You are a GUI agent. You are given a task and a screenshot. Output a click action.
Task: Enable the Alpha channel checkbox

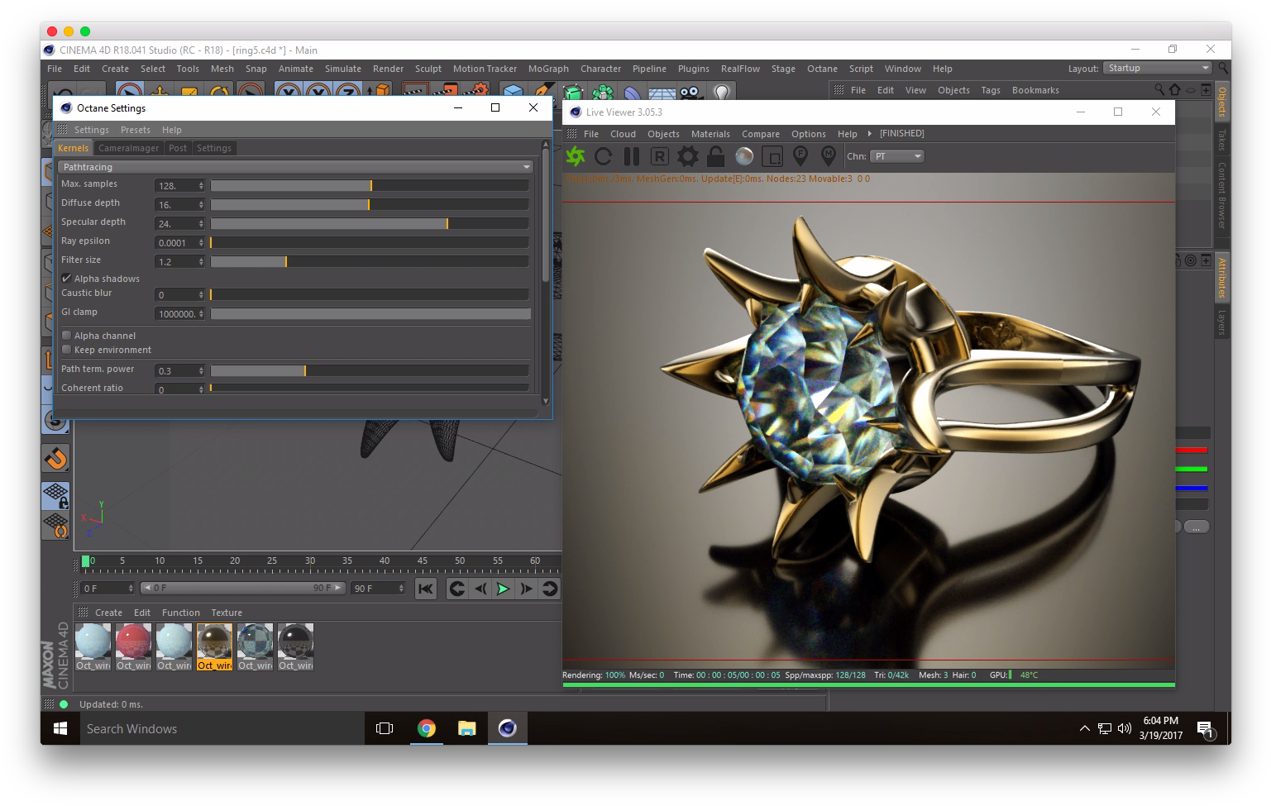pos(67,335)
